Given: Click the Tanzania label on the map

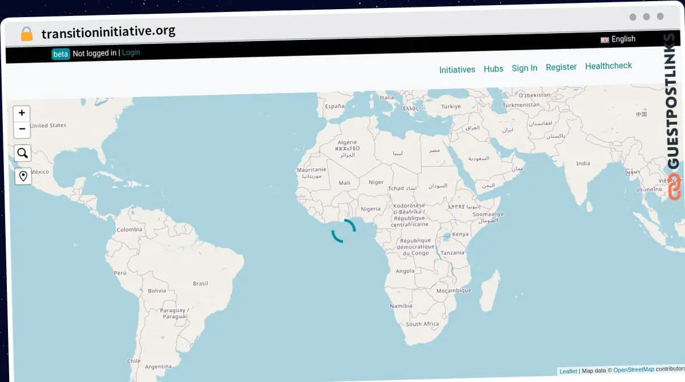Looking at the screenshot, I should tap(453, 253).
